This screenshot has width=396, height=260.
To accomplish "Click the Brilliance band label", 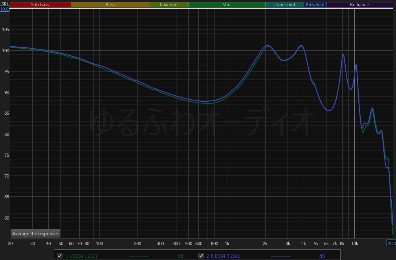I will pyautogui.click(x=359, y=5).
